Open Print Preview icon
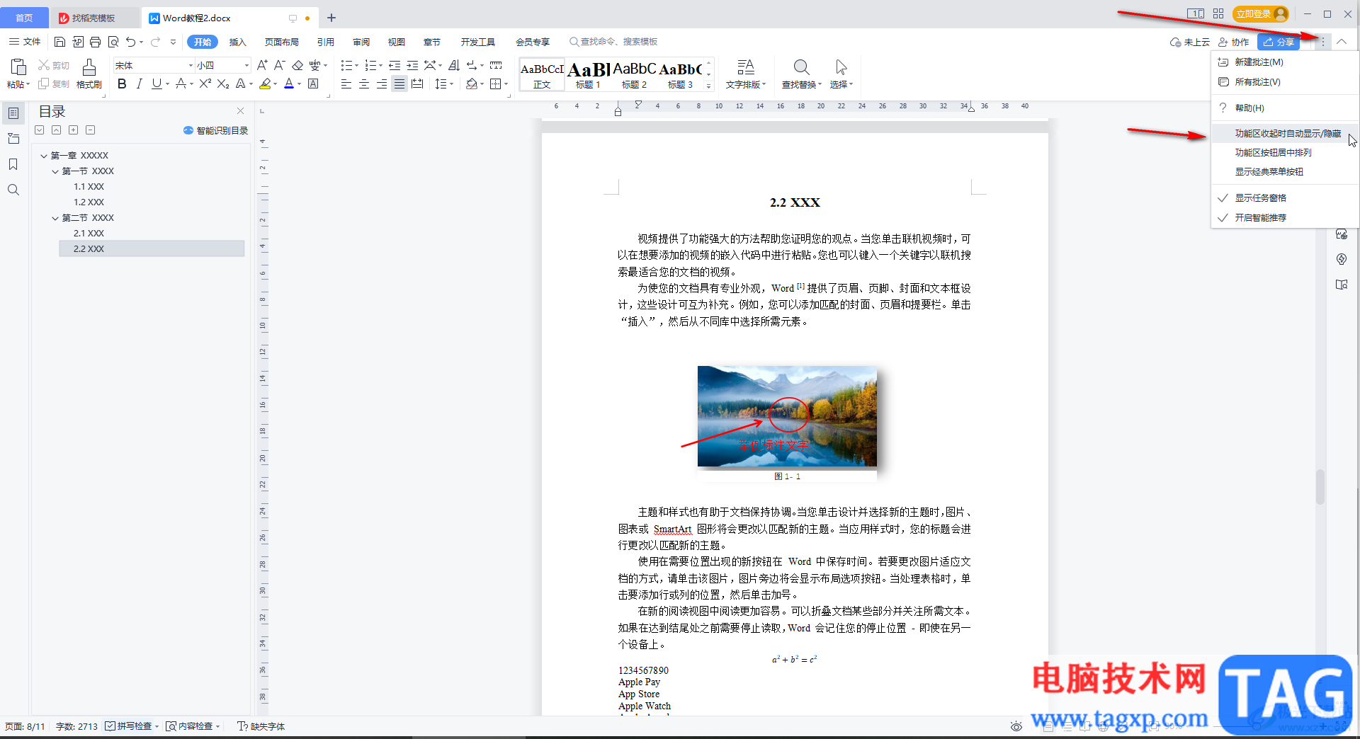The image size is (1360, 739). [x=113, y=42]
